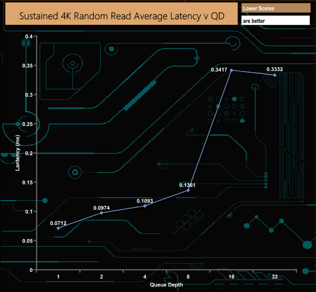
Task: Click x-axis label for queue depth 4
Action: (x=145, y=276)
